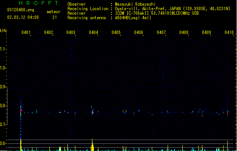Click the 1.1 kHz axis label
This screenshot has width=237, height=151.
(x=3, y=49)
